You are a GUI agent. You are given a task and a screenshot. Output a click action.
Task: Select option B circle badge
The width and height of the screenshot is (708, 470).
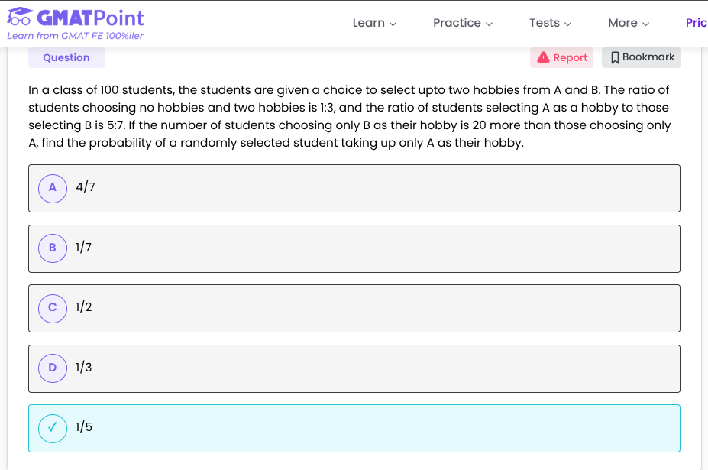pos(53,248)
